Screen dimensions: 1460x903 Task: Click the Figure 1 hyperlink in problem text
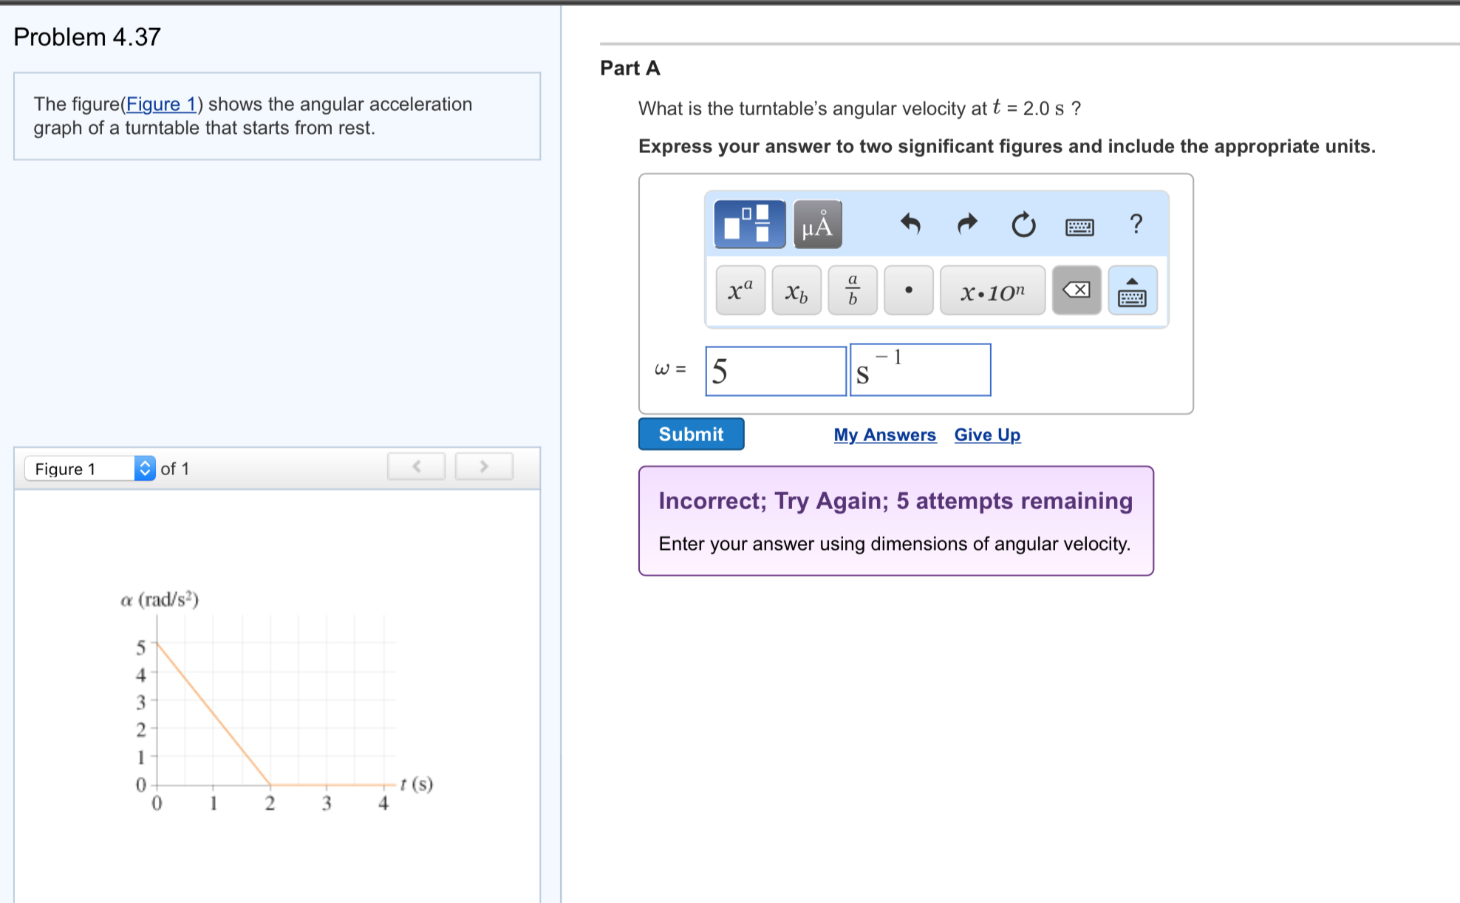pos(163,104)
